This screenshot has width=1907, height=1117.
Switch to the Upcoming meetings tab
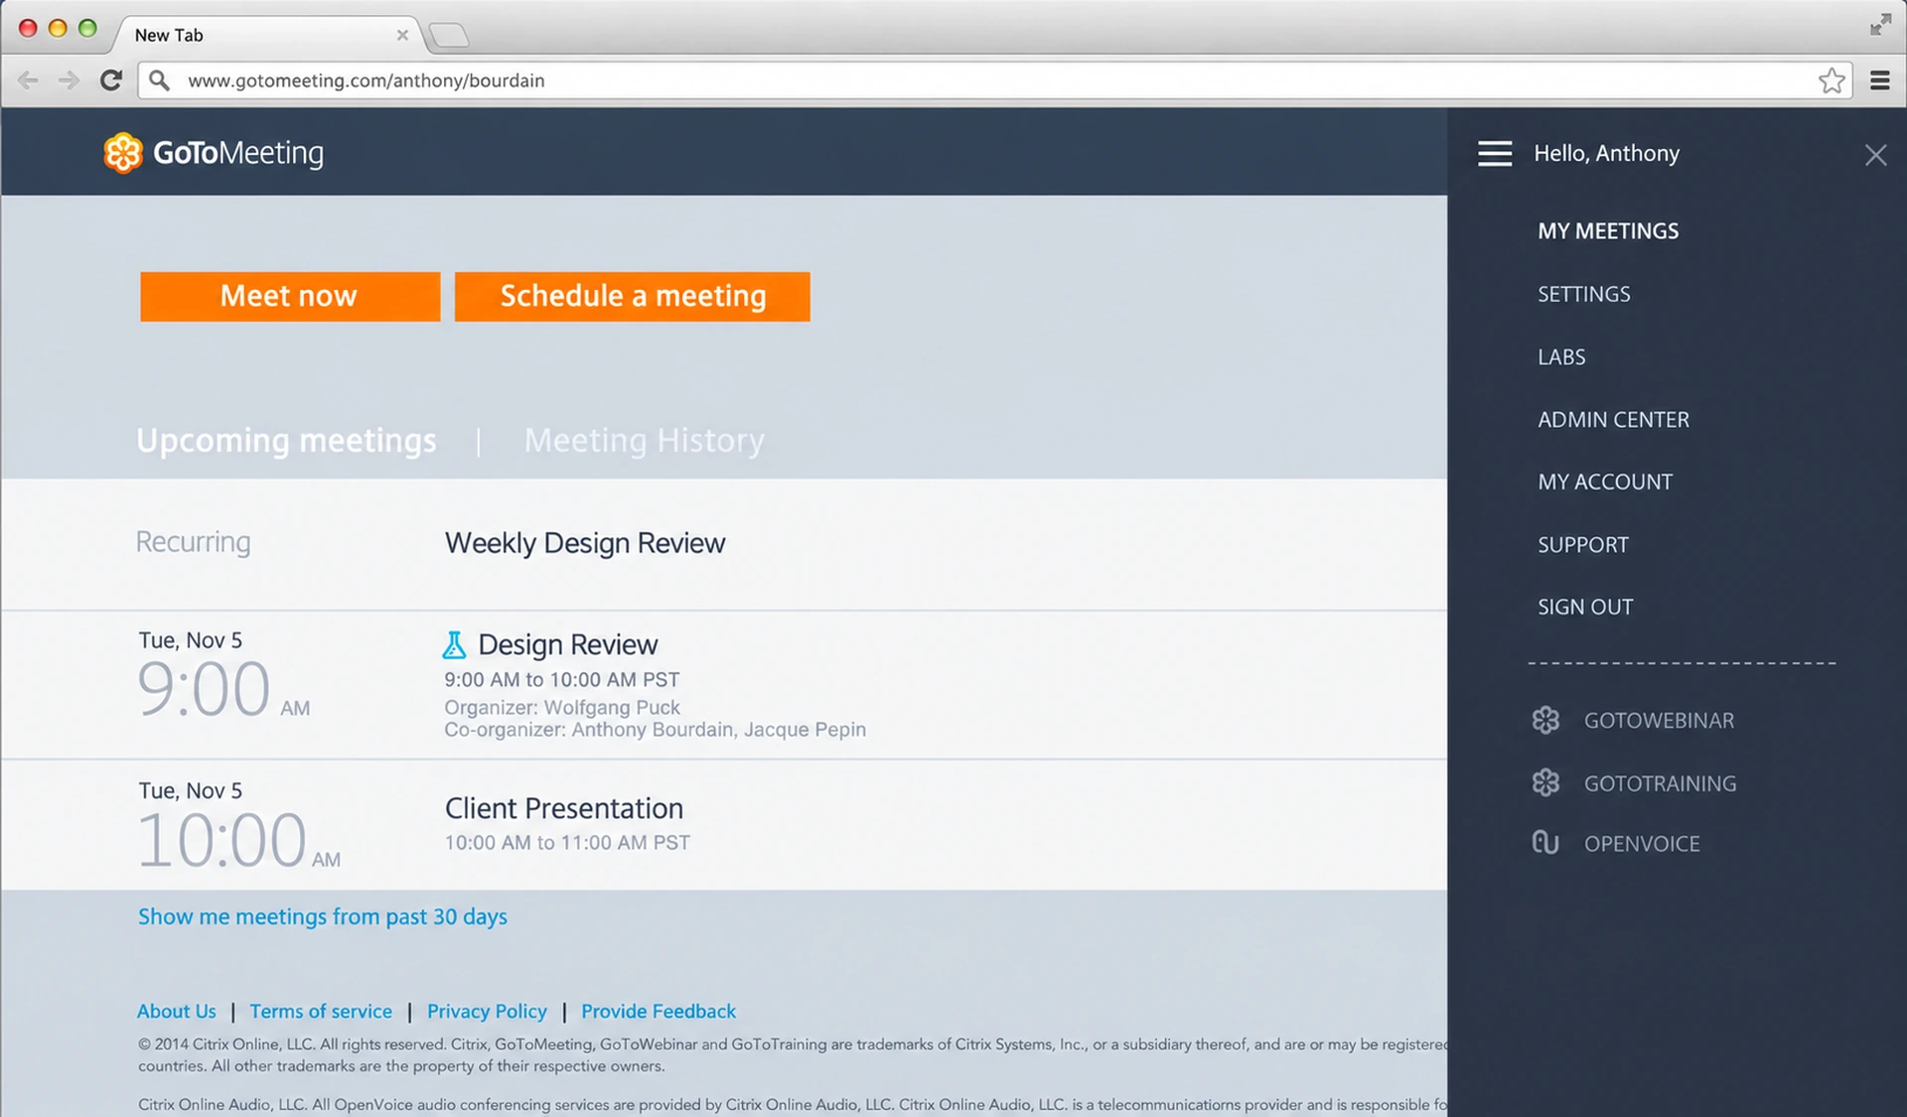click(286, 440)
